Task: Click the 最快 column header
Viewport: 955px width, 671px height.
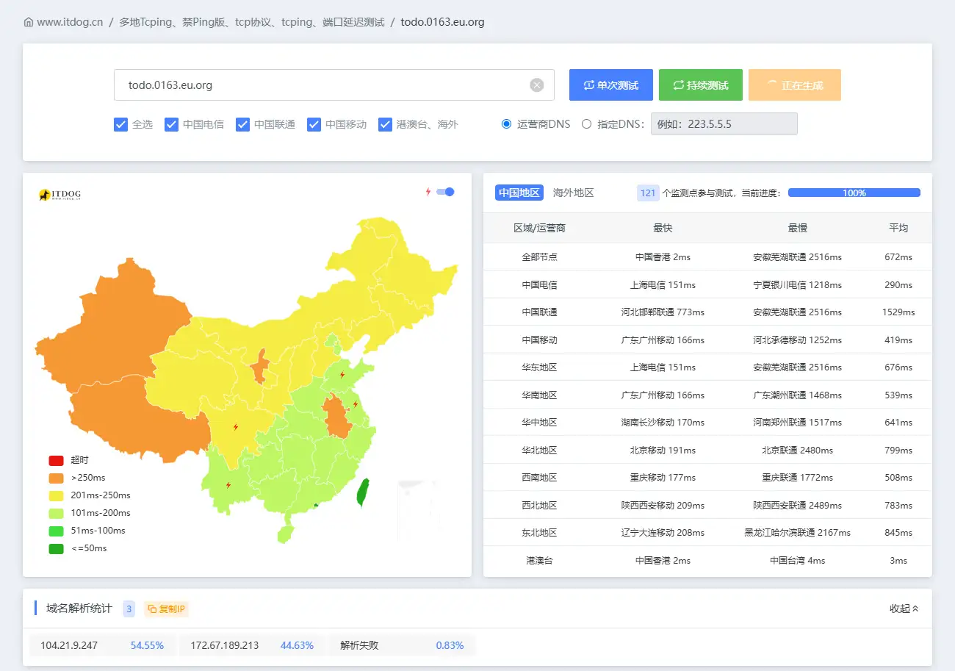Action: (663, 228)
